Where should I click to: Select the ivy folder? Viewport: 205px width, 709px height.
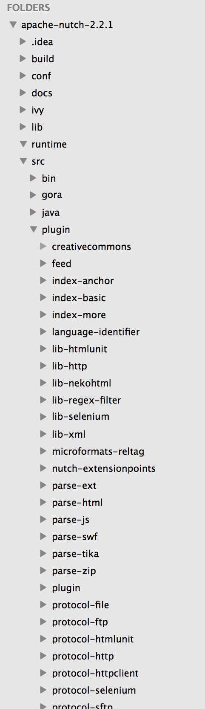point(37,110)
